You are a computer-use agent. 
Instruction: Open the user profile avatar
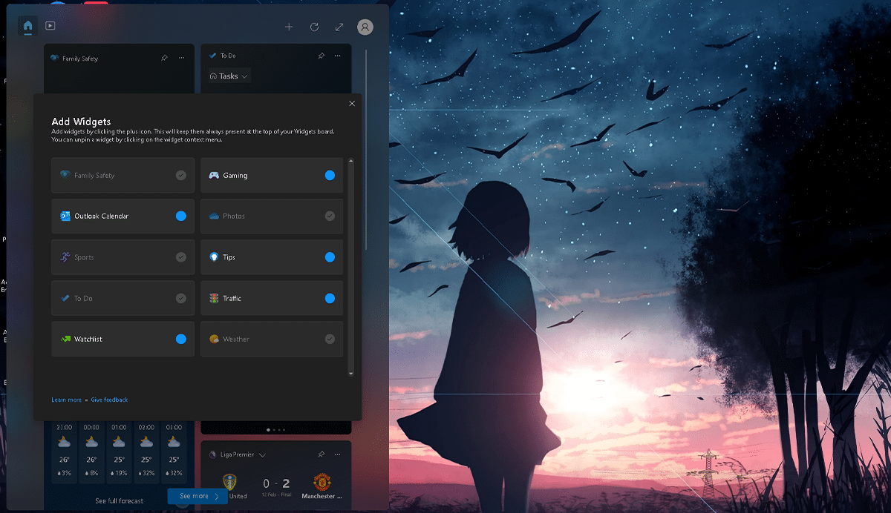click(365, 27)
